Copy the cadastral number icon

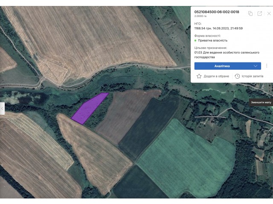[250, 13]
